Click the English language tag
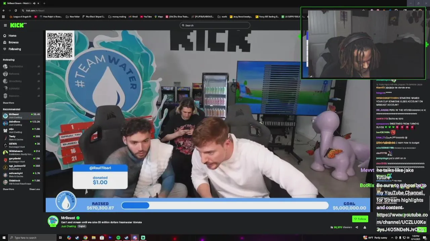This screenshot has width=430, height=241. (82, 226)
